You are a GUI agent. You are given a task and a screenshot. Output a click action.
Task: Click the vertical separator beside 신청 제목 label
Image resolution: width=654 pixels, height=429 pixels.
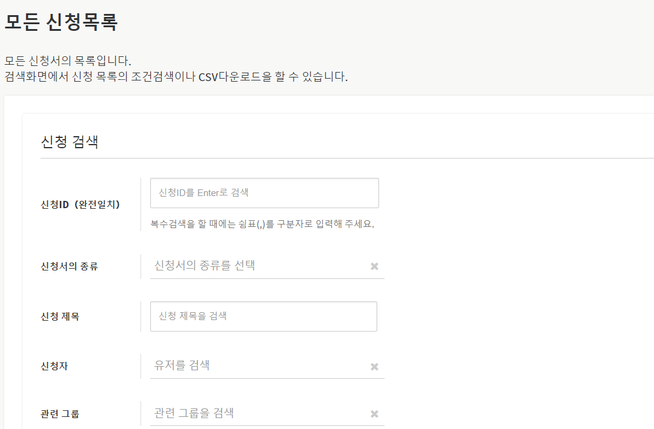(x=140, y=316)
